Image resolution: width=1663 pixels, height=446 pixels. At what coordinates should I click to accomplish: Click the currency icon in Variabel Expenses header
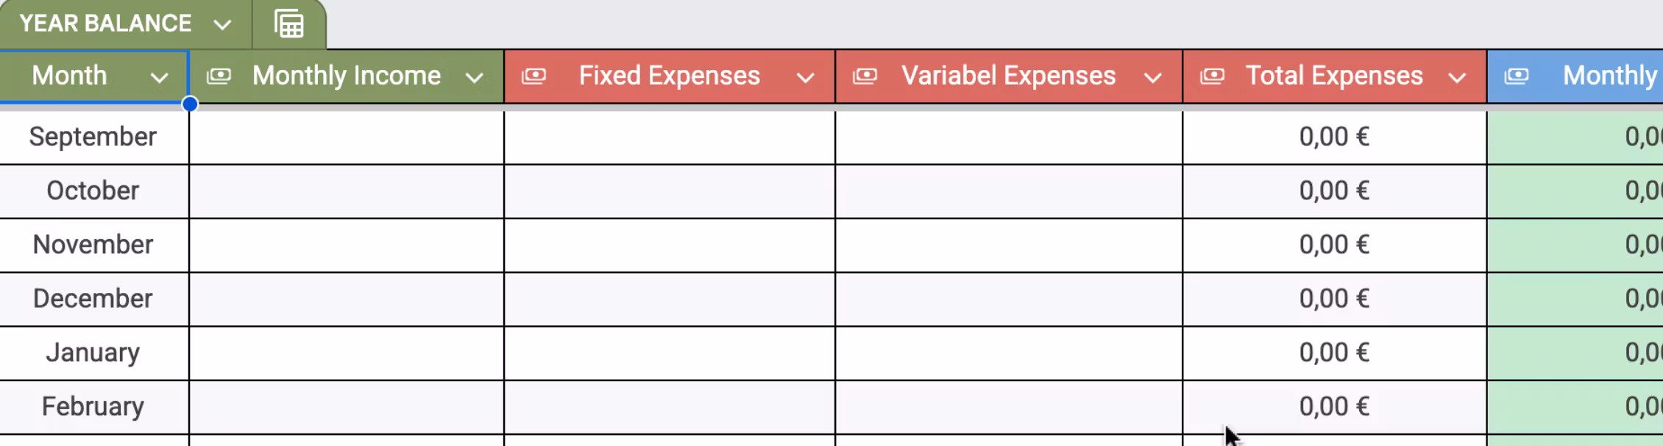pos(866,76)
